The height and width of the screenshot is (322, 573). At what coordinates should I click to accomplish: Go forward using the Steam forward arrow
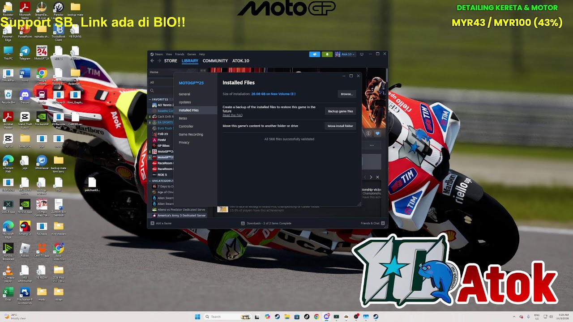coord(159,61)
